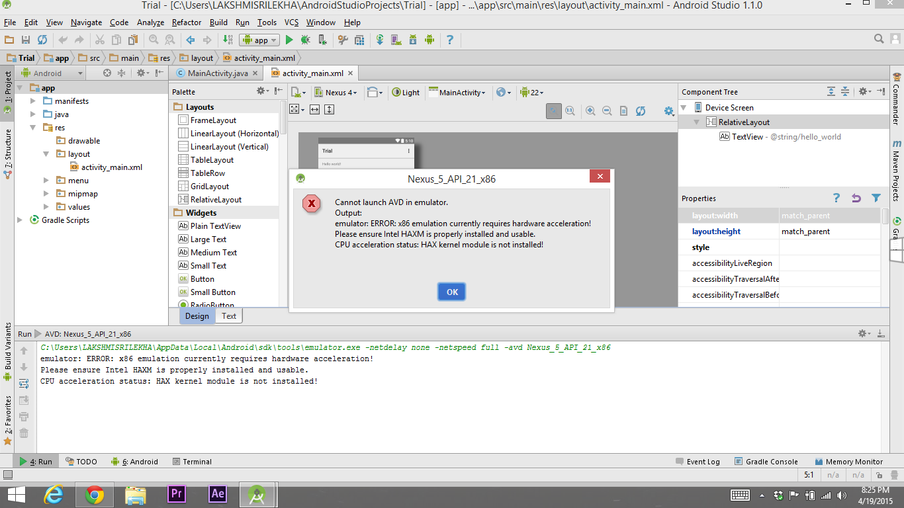The image size is (904, 508).
Task: Open the Gradle Console
Action: (766, 462)
